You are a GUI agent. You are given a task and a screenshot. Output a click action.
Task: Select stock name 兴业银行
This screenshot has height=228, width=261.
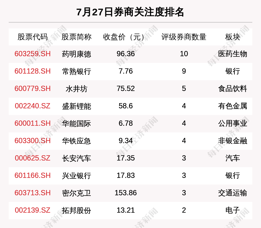76,176
